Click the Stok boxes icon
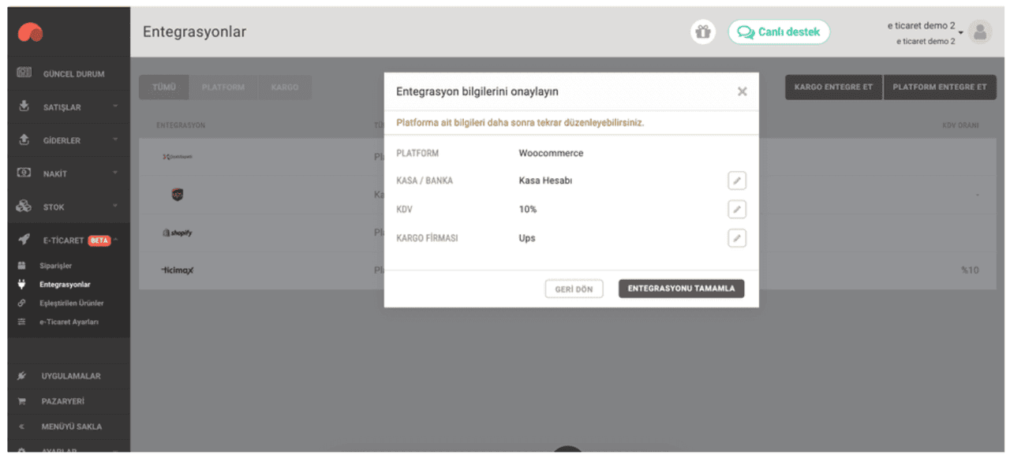This screenshot has height=458, width=1010. tap(24, 207)
